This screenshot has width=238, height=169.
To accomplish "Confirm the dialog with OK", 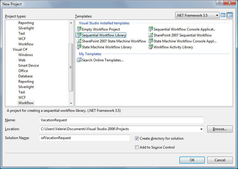I will click(192, 160).
